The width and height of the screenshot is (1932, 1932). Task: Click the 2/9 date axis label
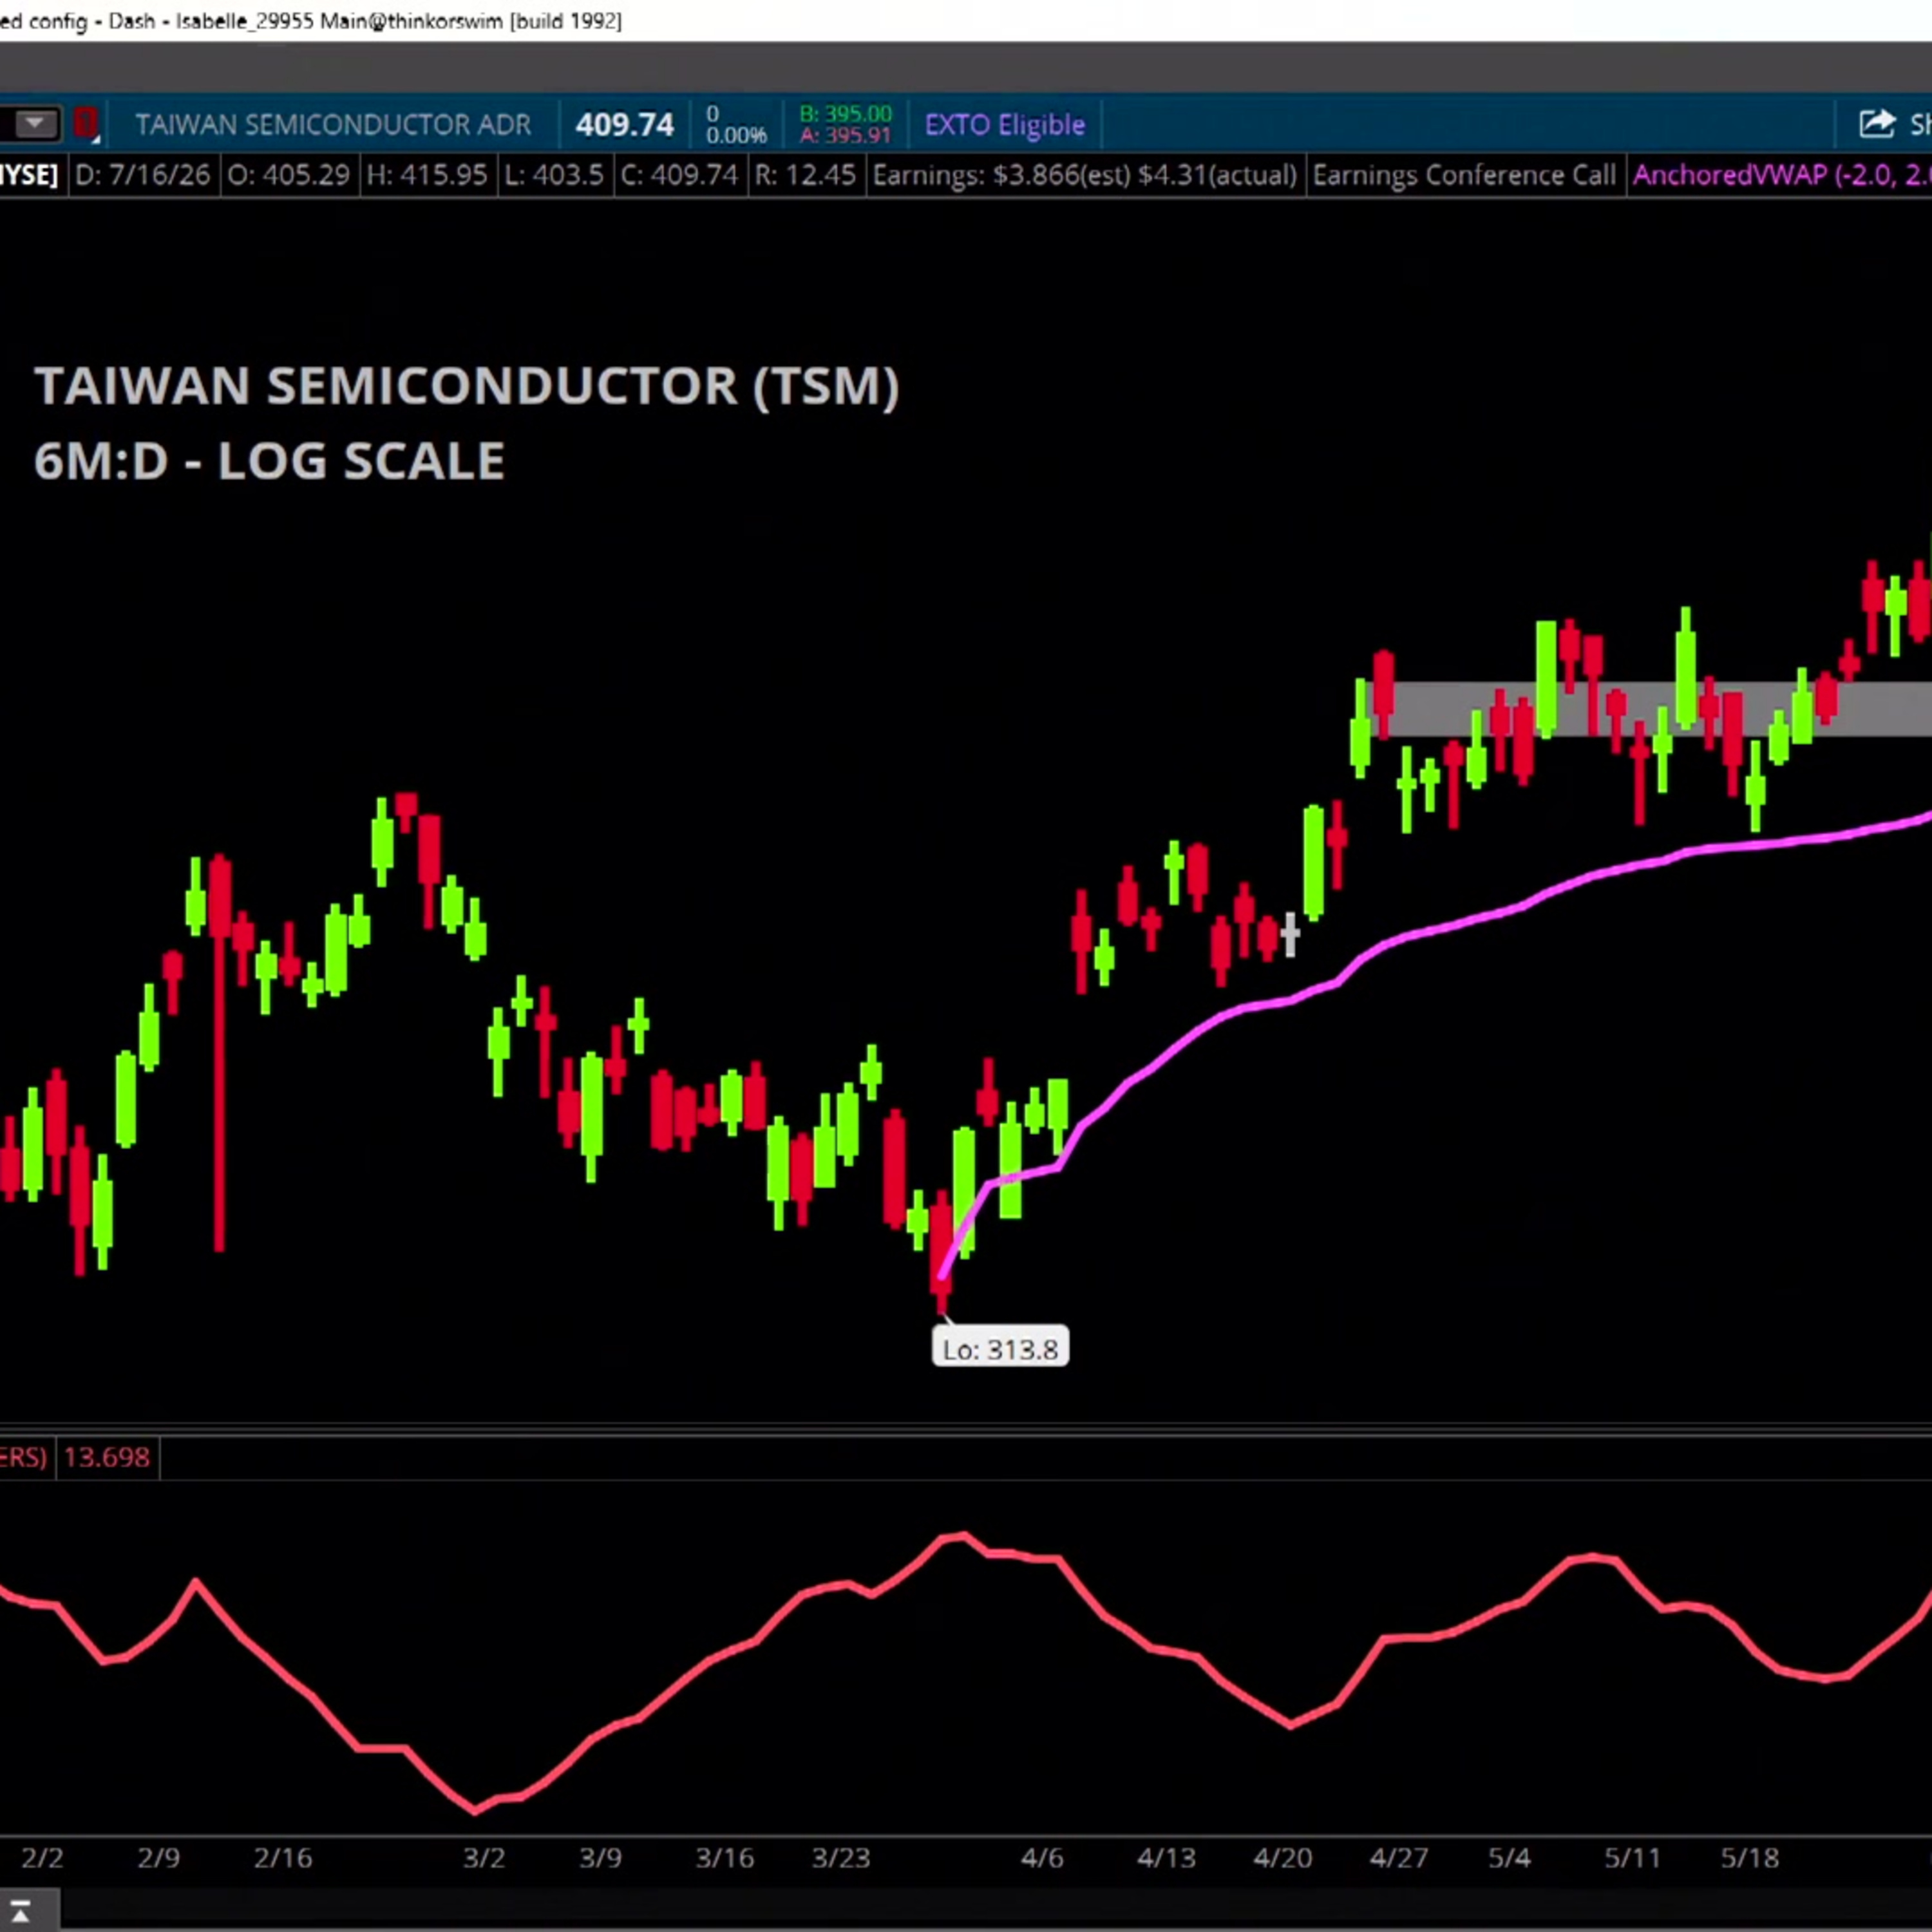[158, 1858]
